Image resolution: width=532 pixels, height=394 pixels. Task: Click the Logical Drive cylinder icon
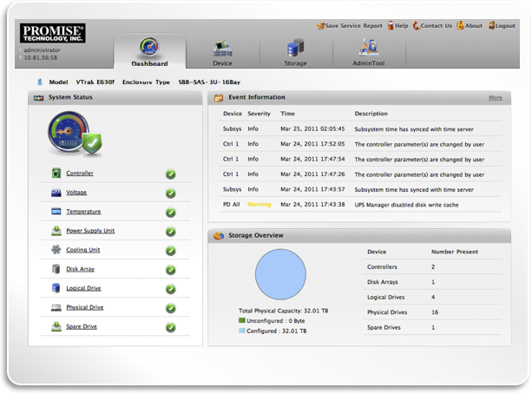click(x=56, y=288)
